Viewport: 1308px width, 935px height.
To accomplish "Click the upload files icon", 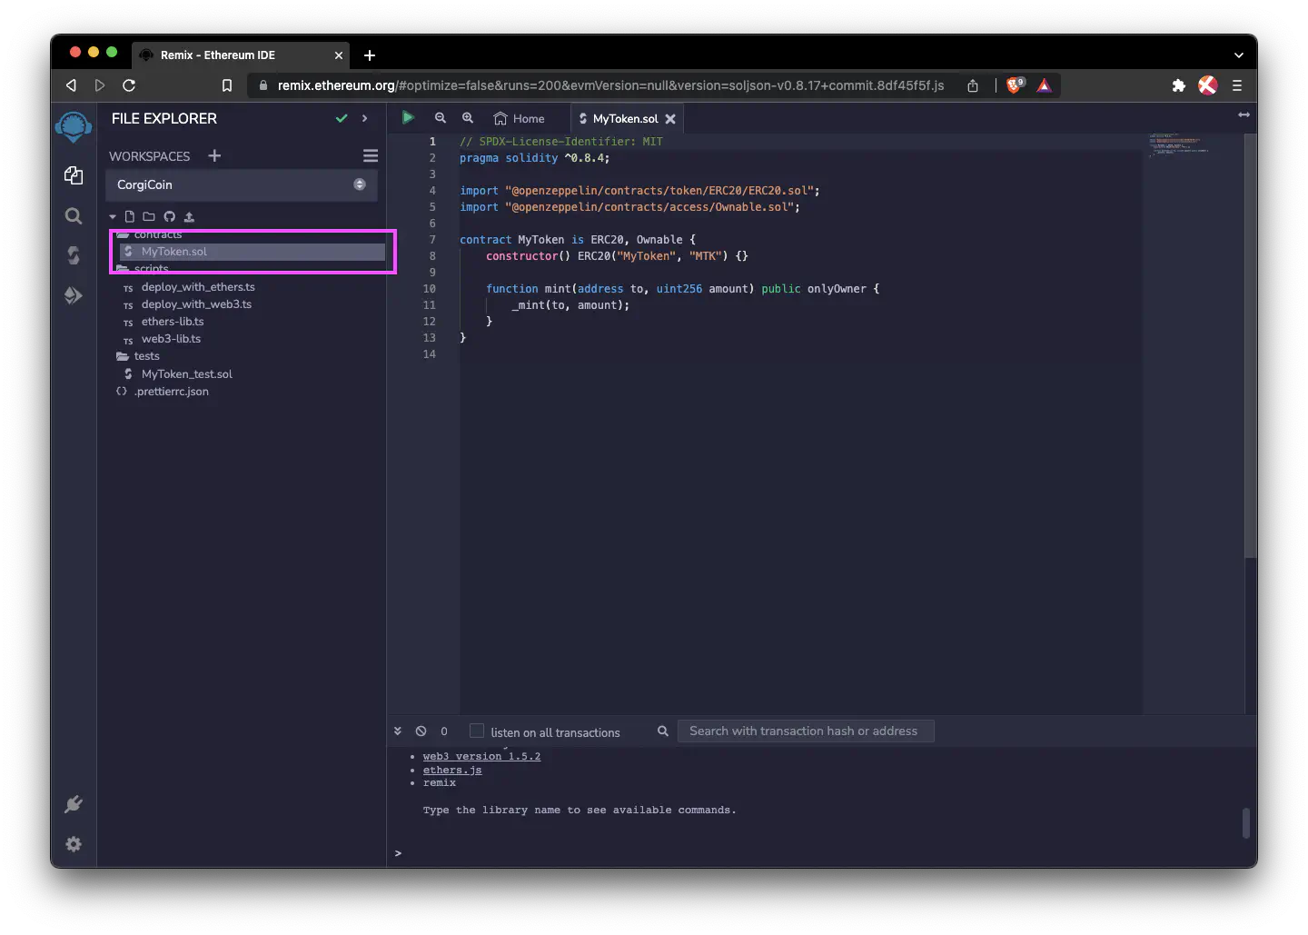I will click(189, 216).
